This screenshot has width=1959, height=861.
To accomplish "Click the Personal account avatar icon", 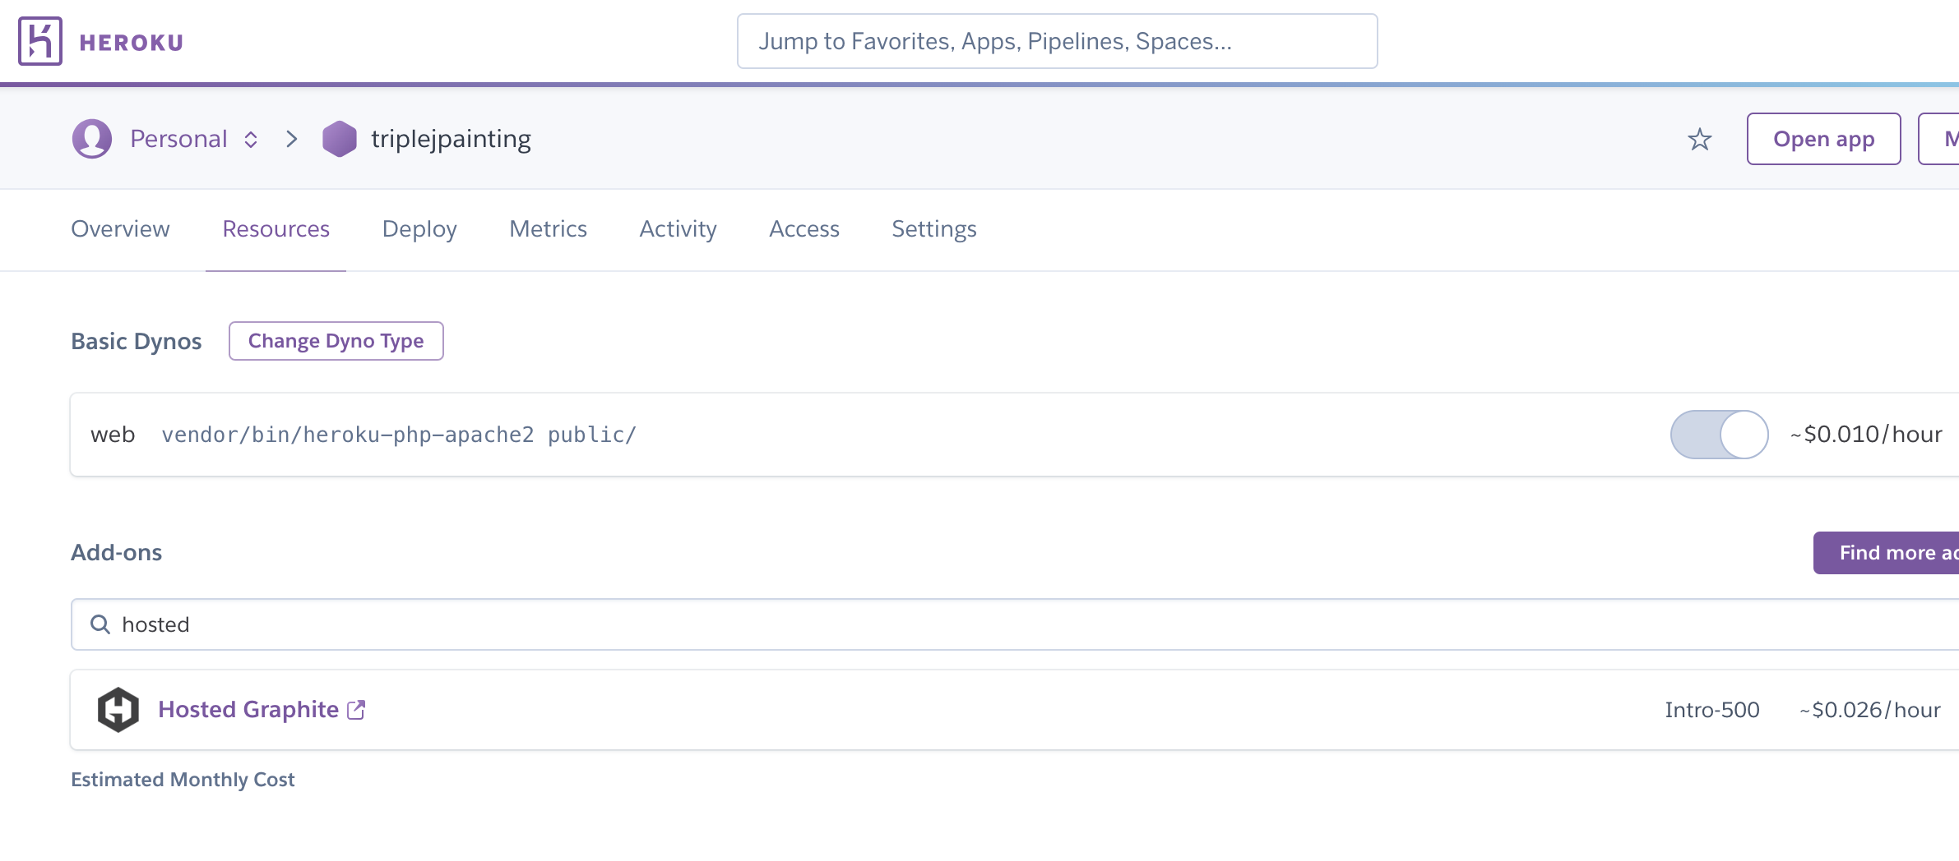I will click(x=92, y=139).
